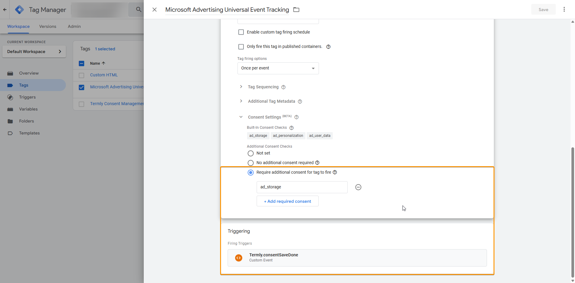Open the Custom HTML tag link

104,75
